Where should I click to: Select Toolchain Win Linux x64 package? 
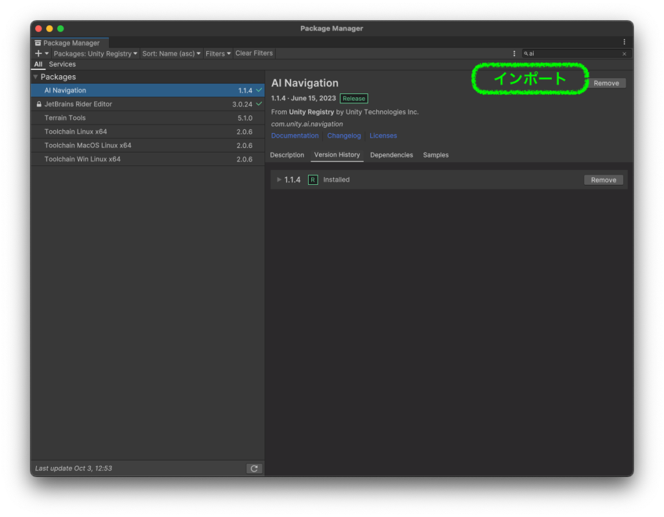pos(147,160)
